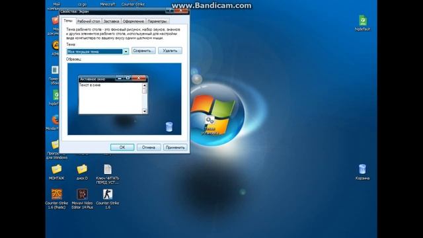
Task: Click the Удалить theme button
Action: [170, 50]
